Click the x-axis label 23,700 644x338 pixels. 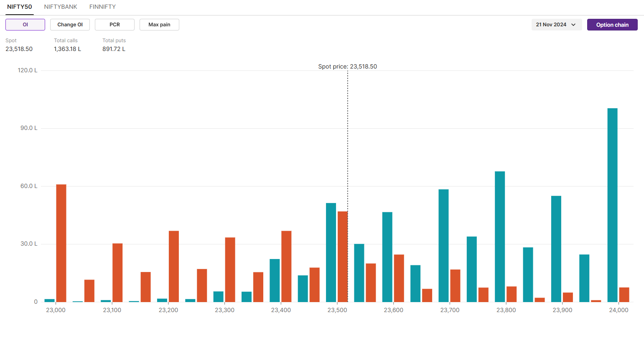point(450,310)
